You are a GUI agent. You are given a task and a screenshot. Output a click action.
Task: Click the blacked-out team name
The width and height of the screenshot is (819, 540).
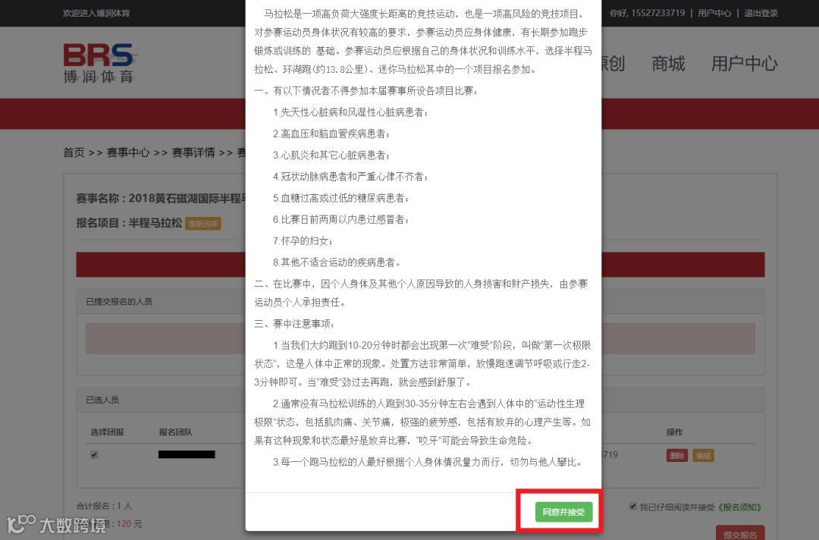coord(187,454)
